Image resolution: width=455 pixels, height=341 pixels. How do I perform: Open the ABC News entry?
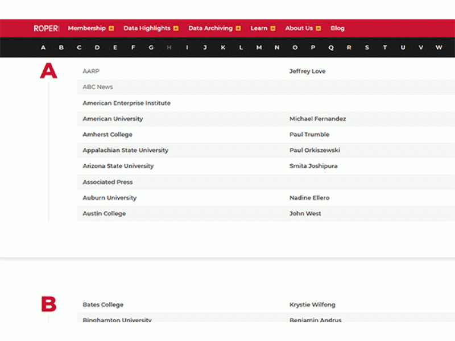coord(98,87)
